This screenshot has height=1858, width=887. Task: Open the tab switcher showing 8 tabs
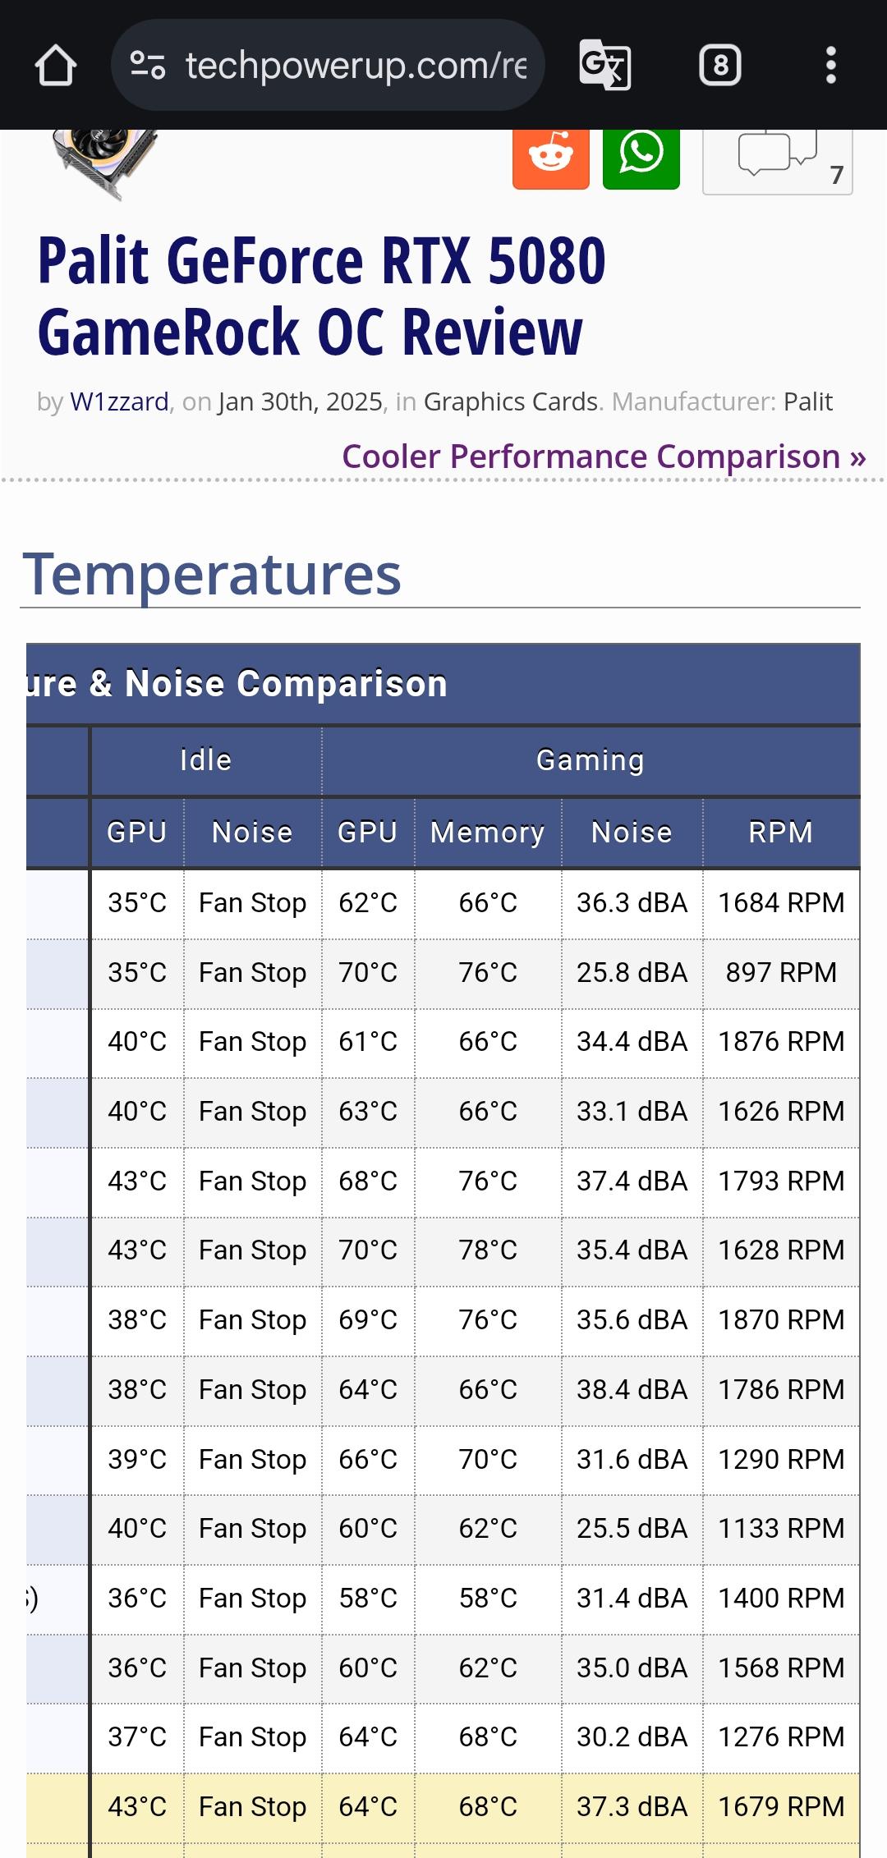pyautogui.click(x=720, y=65)
